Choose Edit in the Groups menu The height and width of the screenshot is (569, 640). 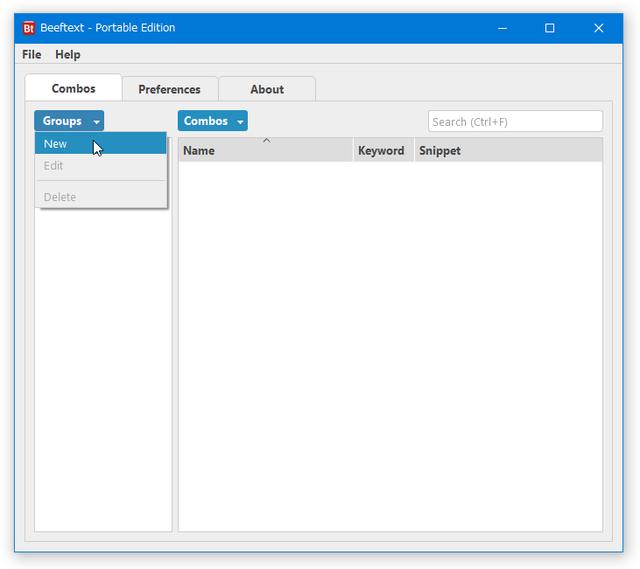[101, 165]
